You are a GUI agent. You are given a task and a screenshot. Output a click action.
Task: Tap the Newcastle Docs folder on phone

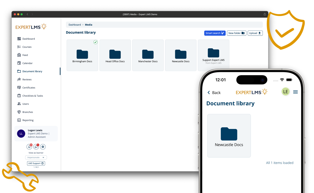coord(229,136)
